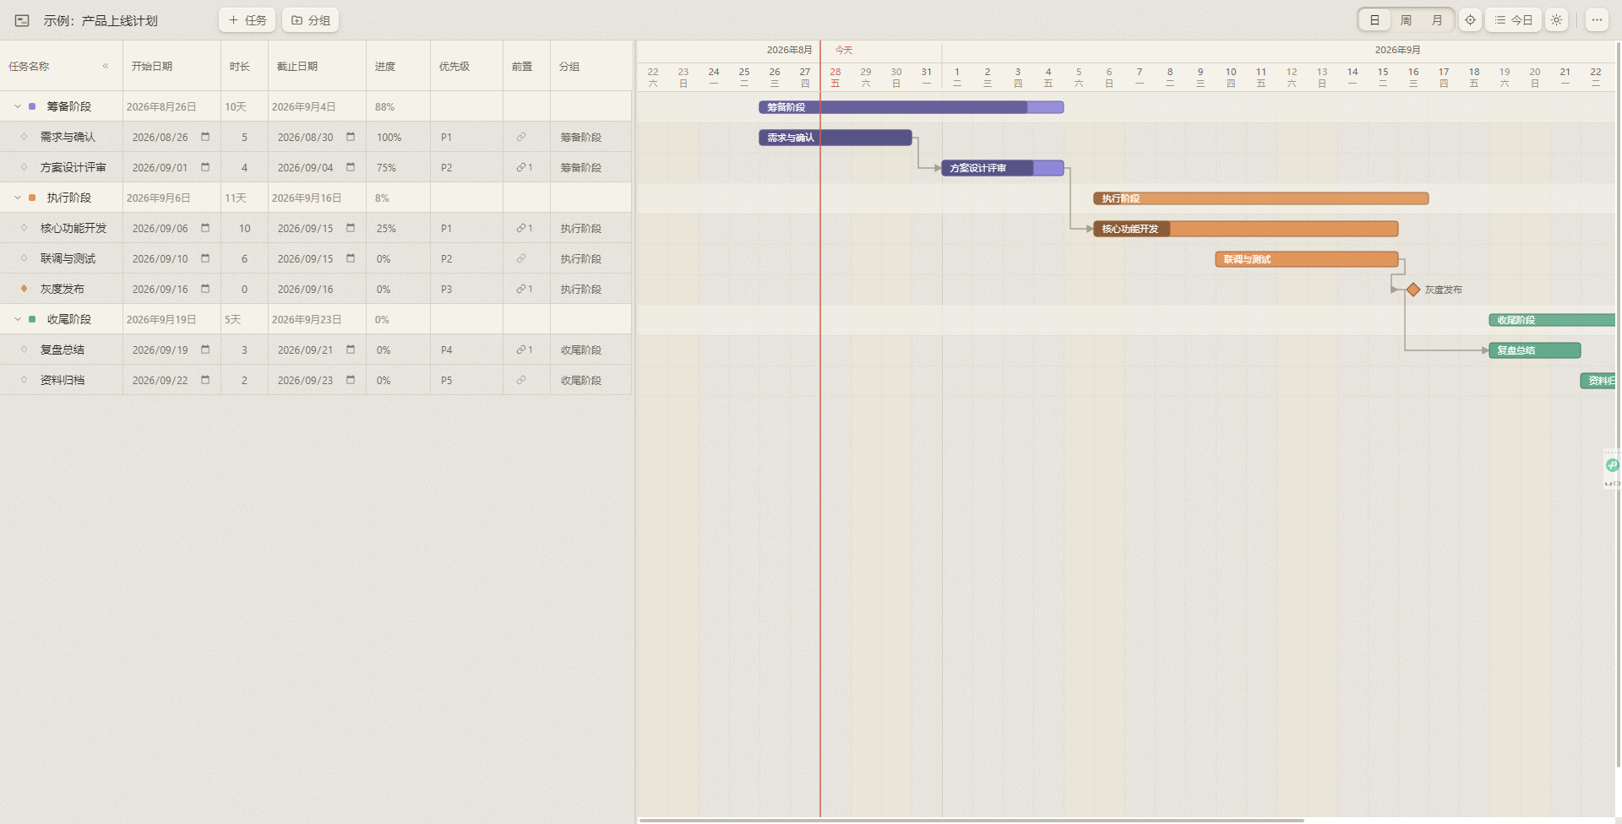Open end date calendar for 资料归档
Viewport: 1622px width, 824px height.
point(351,380)
